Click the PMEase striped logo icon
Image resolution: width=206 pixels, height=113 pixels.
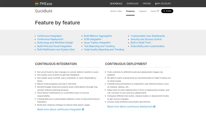(37, 4)
